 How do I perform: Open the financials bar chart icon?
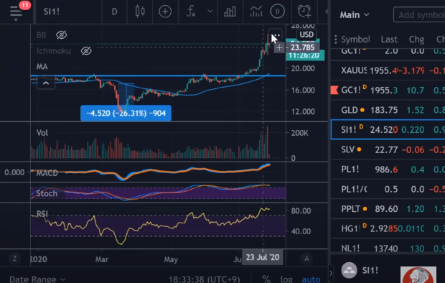click(x=230, y=11)
